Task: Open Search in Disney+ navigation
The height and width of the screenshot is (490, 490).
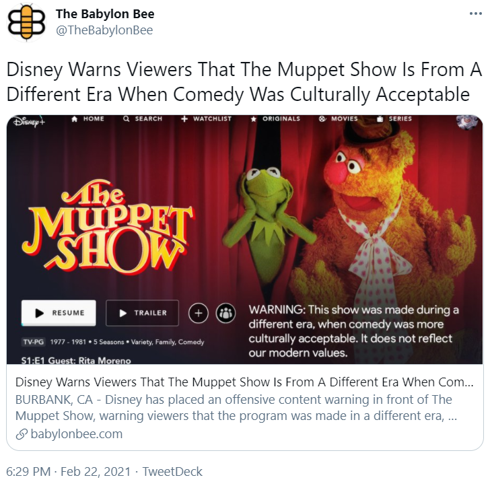Action: (x=143, y=118)
